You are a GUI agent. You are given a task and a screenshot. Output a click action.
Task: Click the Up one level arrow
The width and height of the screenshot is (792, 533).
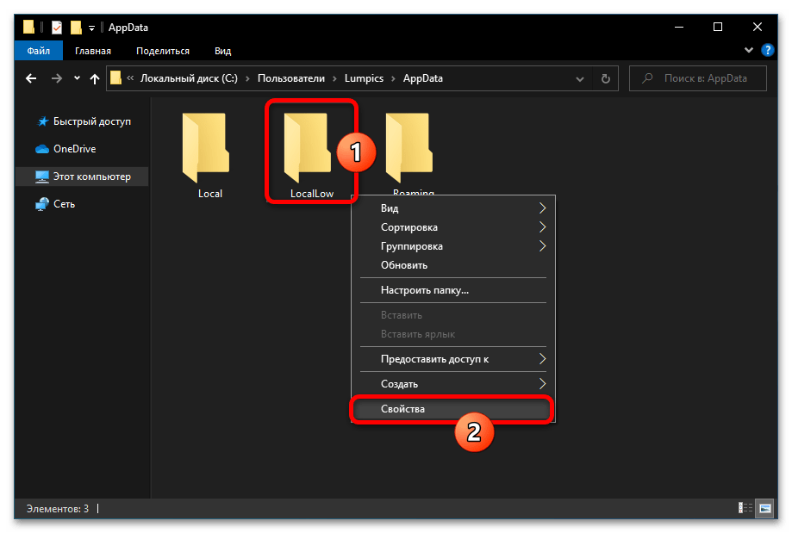pos(94,78)
